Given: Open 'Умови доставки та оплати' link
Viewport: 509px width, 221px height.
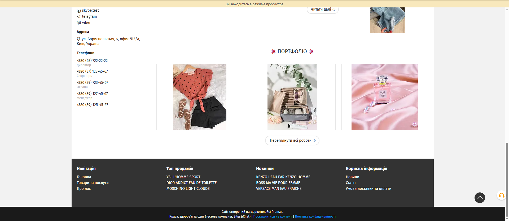Looking at the screenshot, I should [368, 188].
